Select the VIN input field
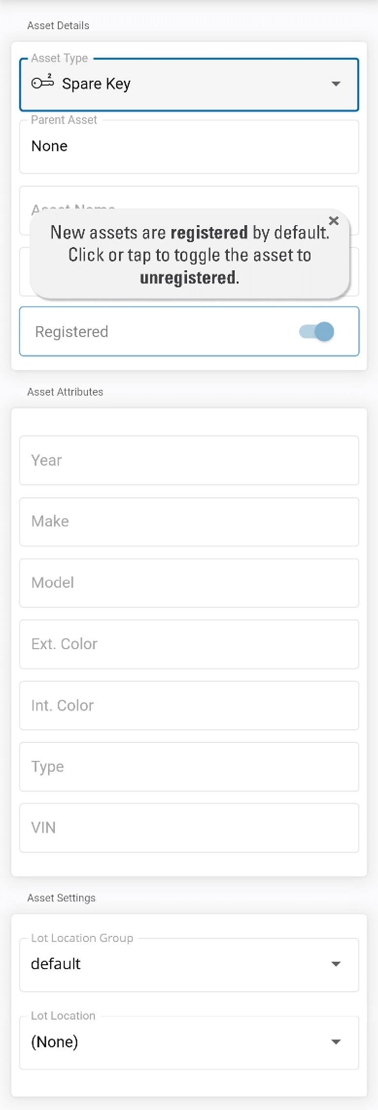Screen dimensions: 378x1110 [189, 828]
